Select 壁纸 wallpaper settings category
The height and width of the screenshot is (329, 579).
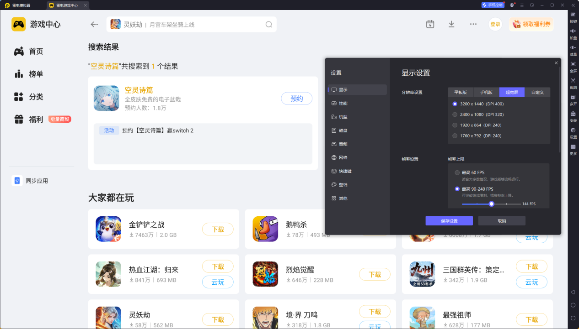[358, 185]
